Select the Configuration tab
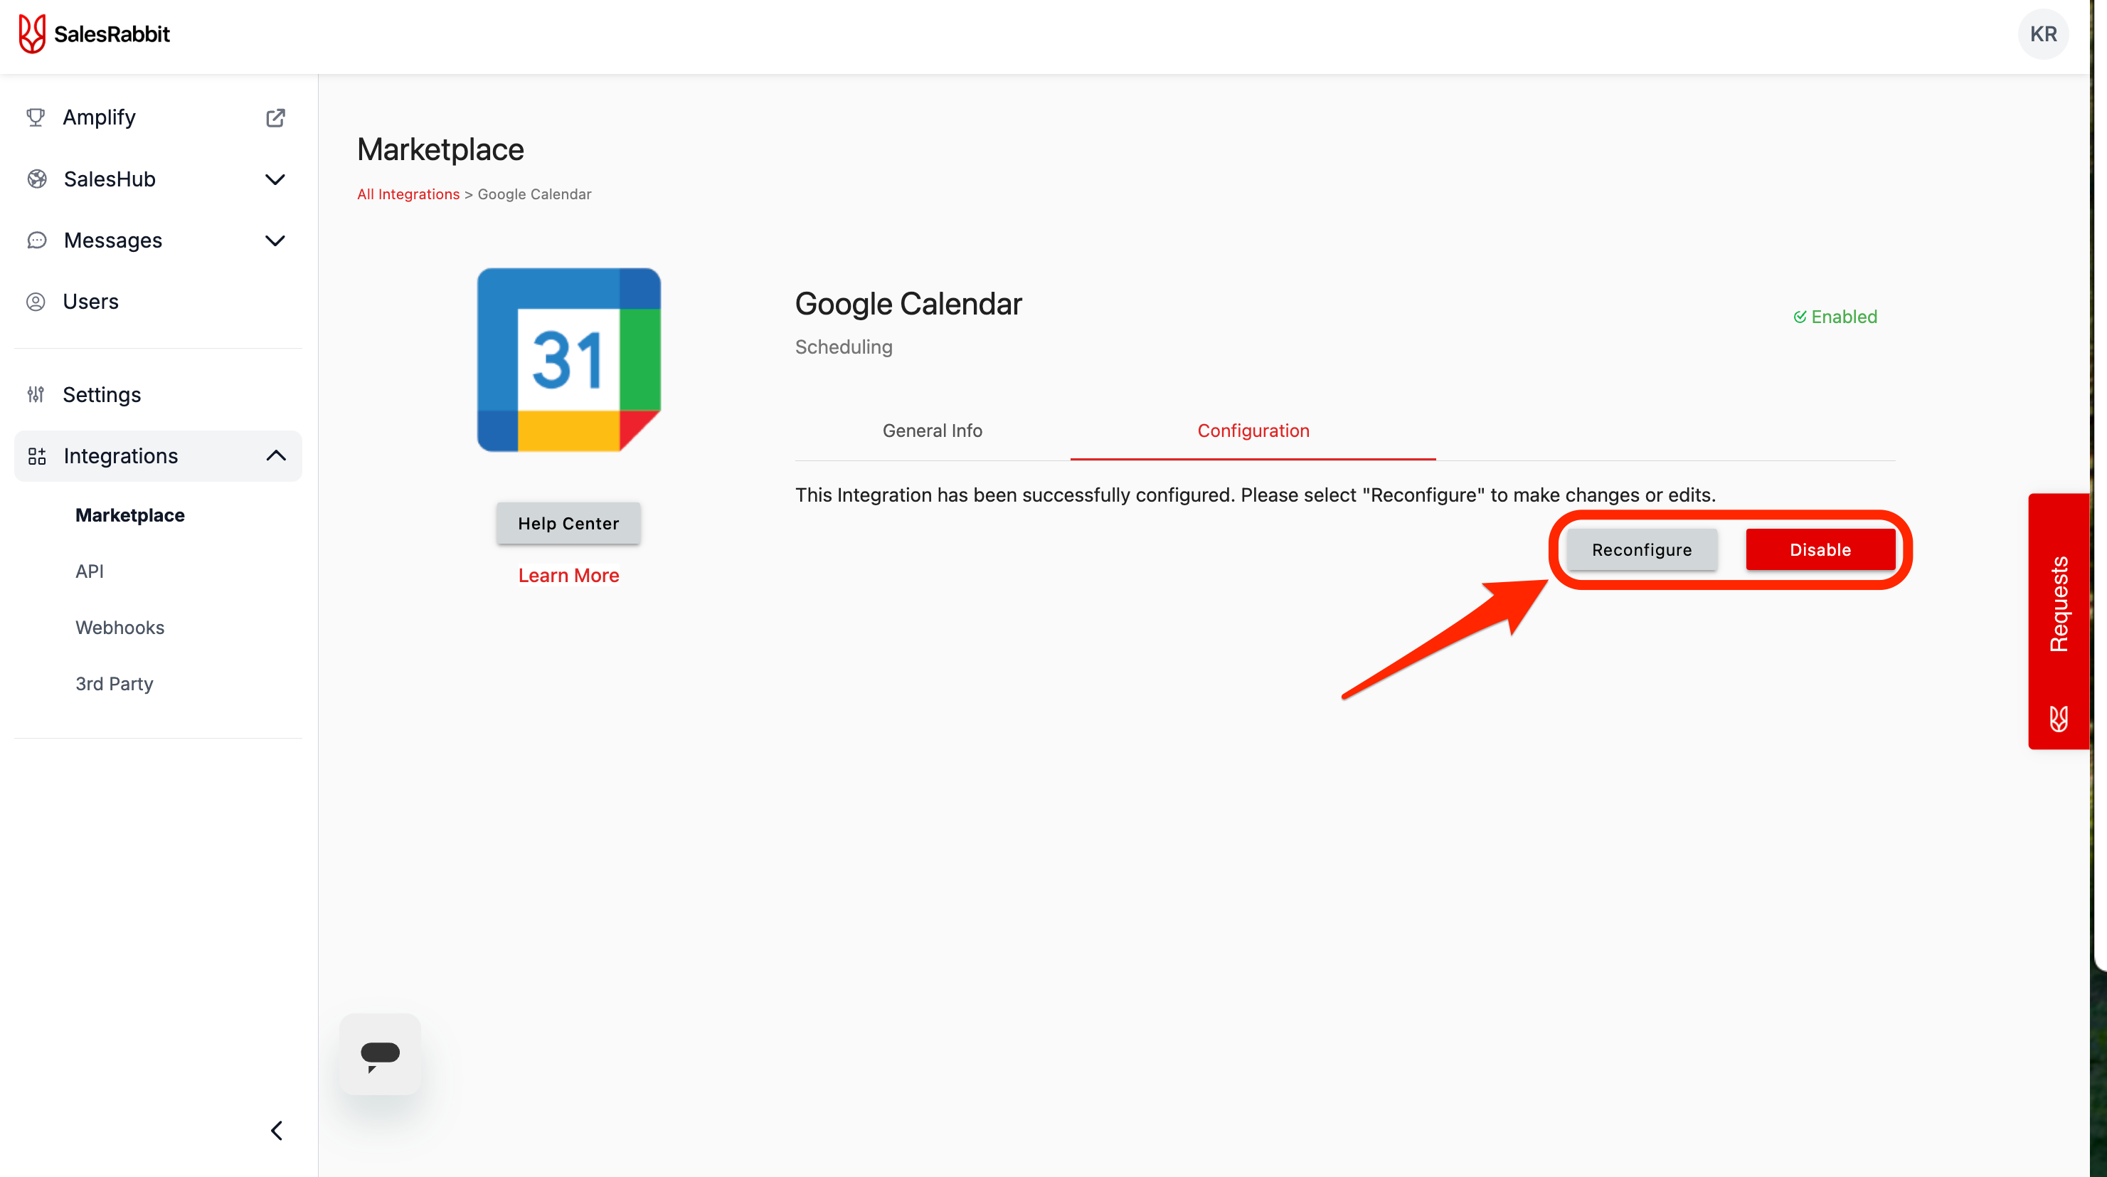 tap(1252, 431)
